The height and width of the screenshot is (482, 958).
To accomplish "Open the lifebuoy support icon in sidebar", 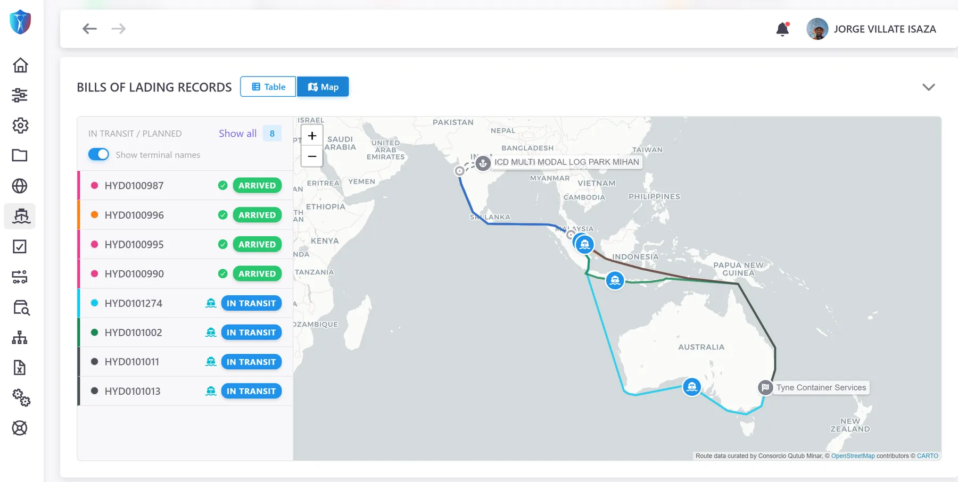I will tap(20, 428).
